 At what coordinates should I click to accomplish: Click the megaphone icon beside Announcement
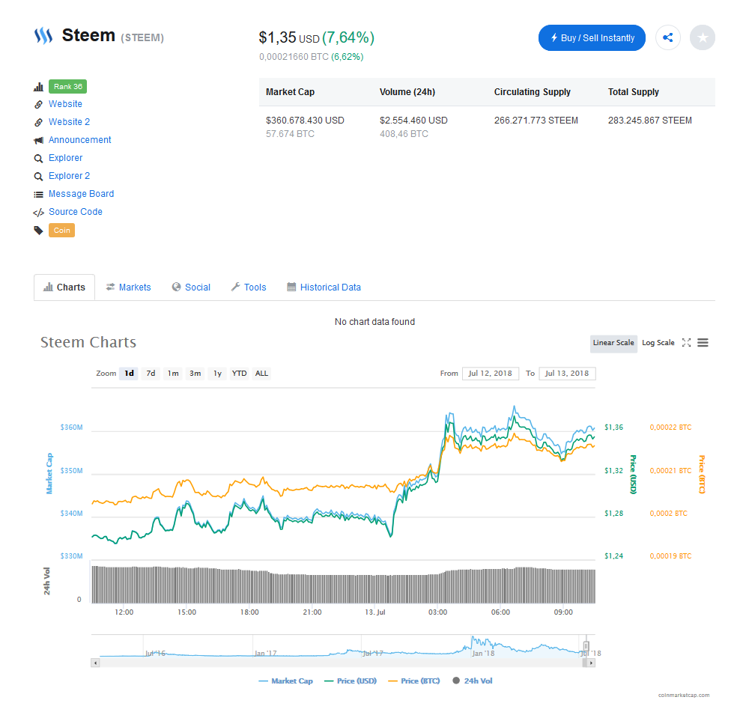(x=38, y=141)
